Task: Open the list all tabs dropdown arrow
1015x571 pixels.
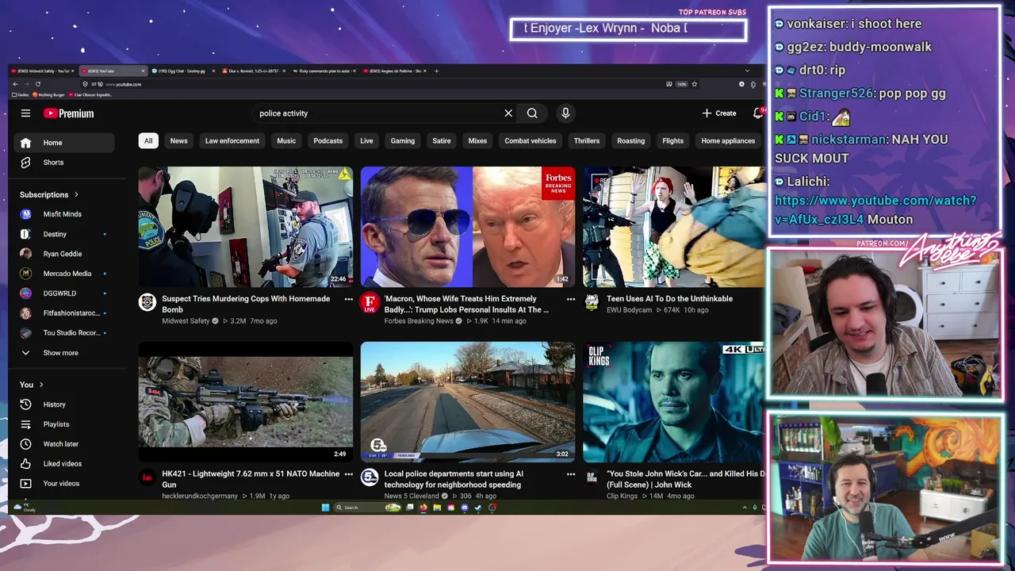Action: (747, 71)
